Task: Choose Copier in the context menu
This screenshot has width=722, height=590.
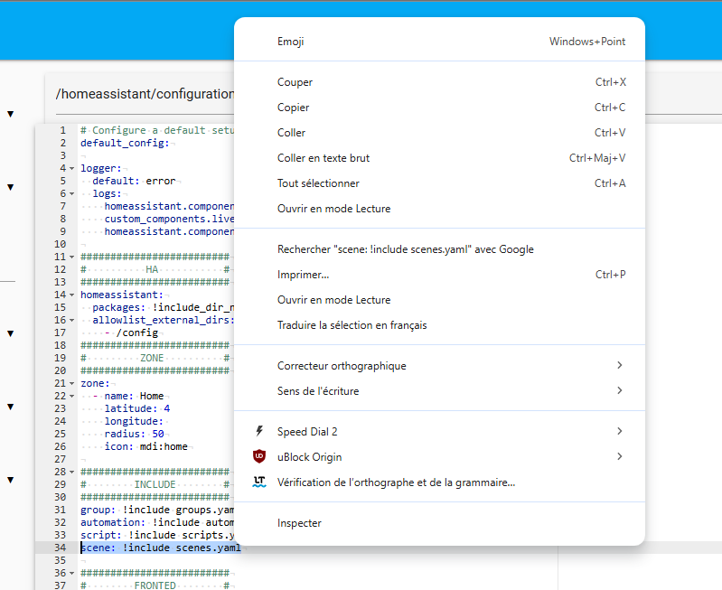Action: click(293, 108)
